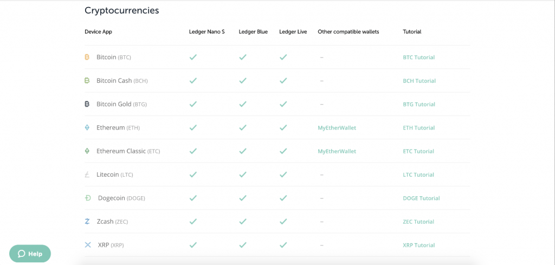Screen dimensions: 555x265
Task: Open the ETH Tutorial link
Action: pos(419,128)
